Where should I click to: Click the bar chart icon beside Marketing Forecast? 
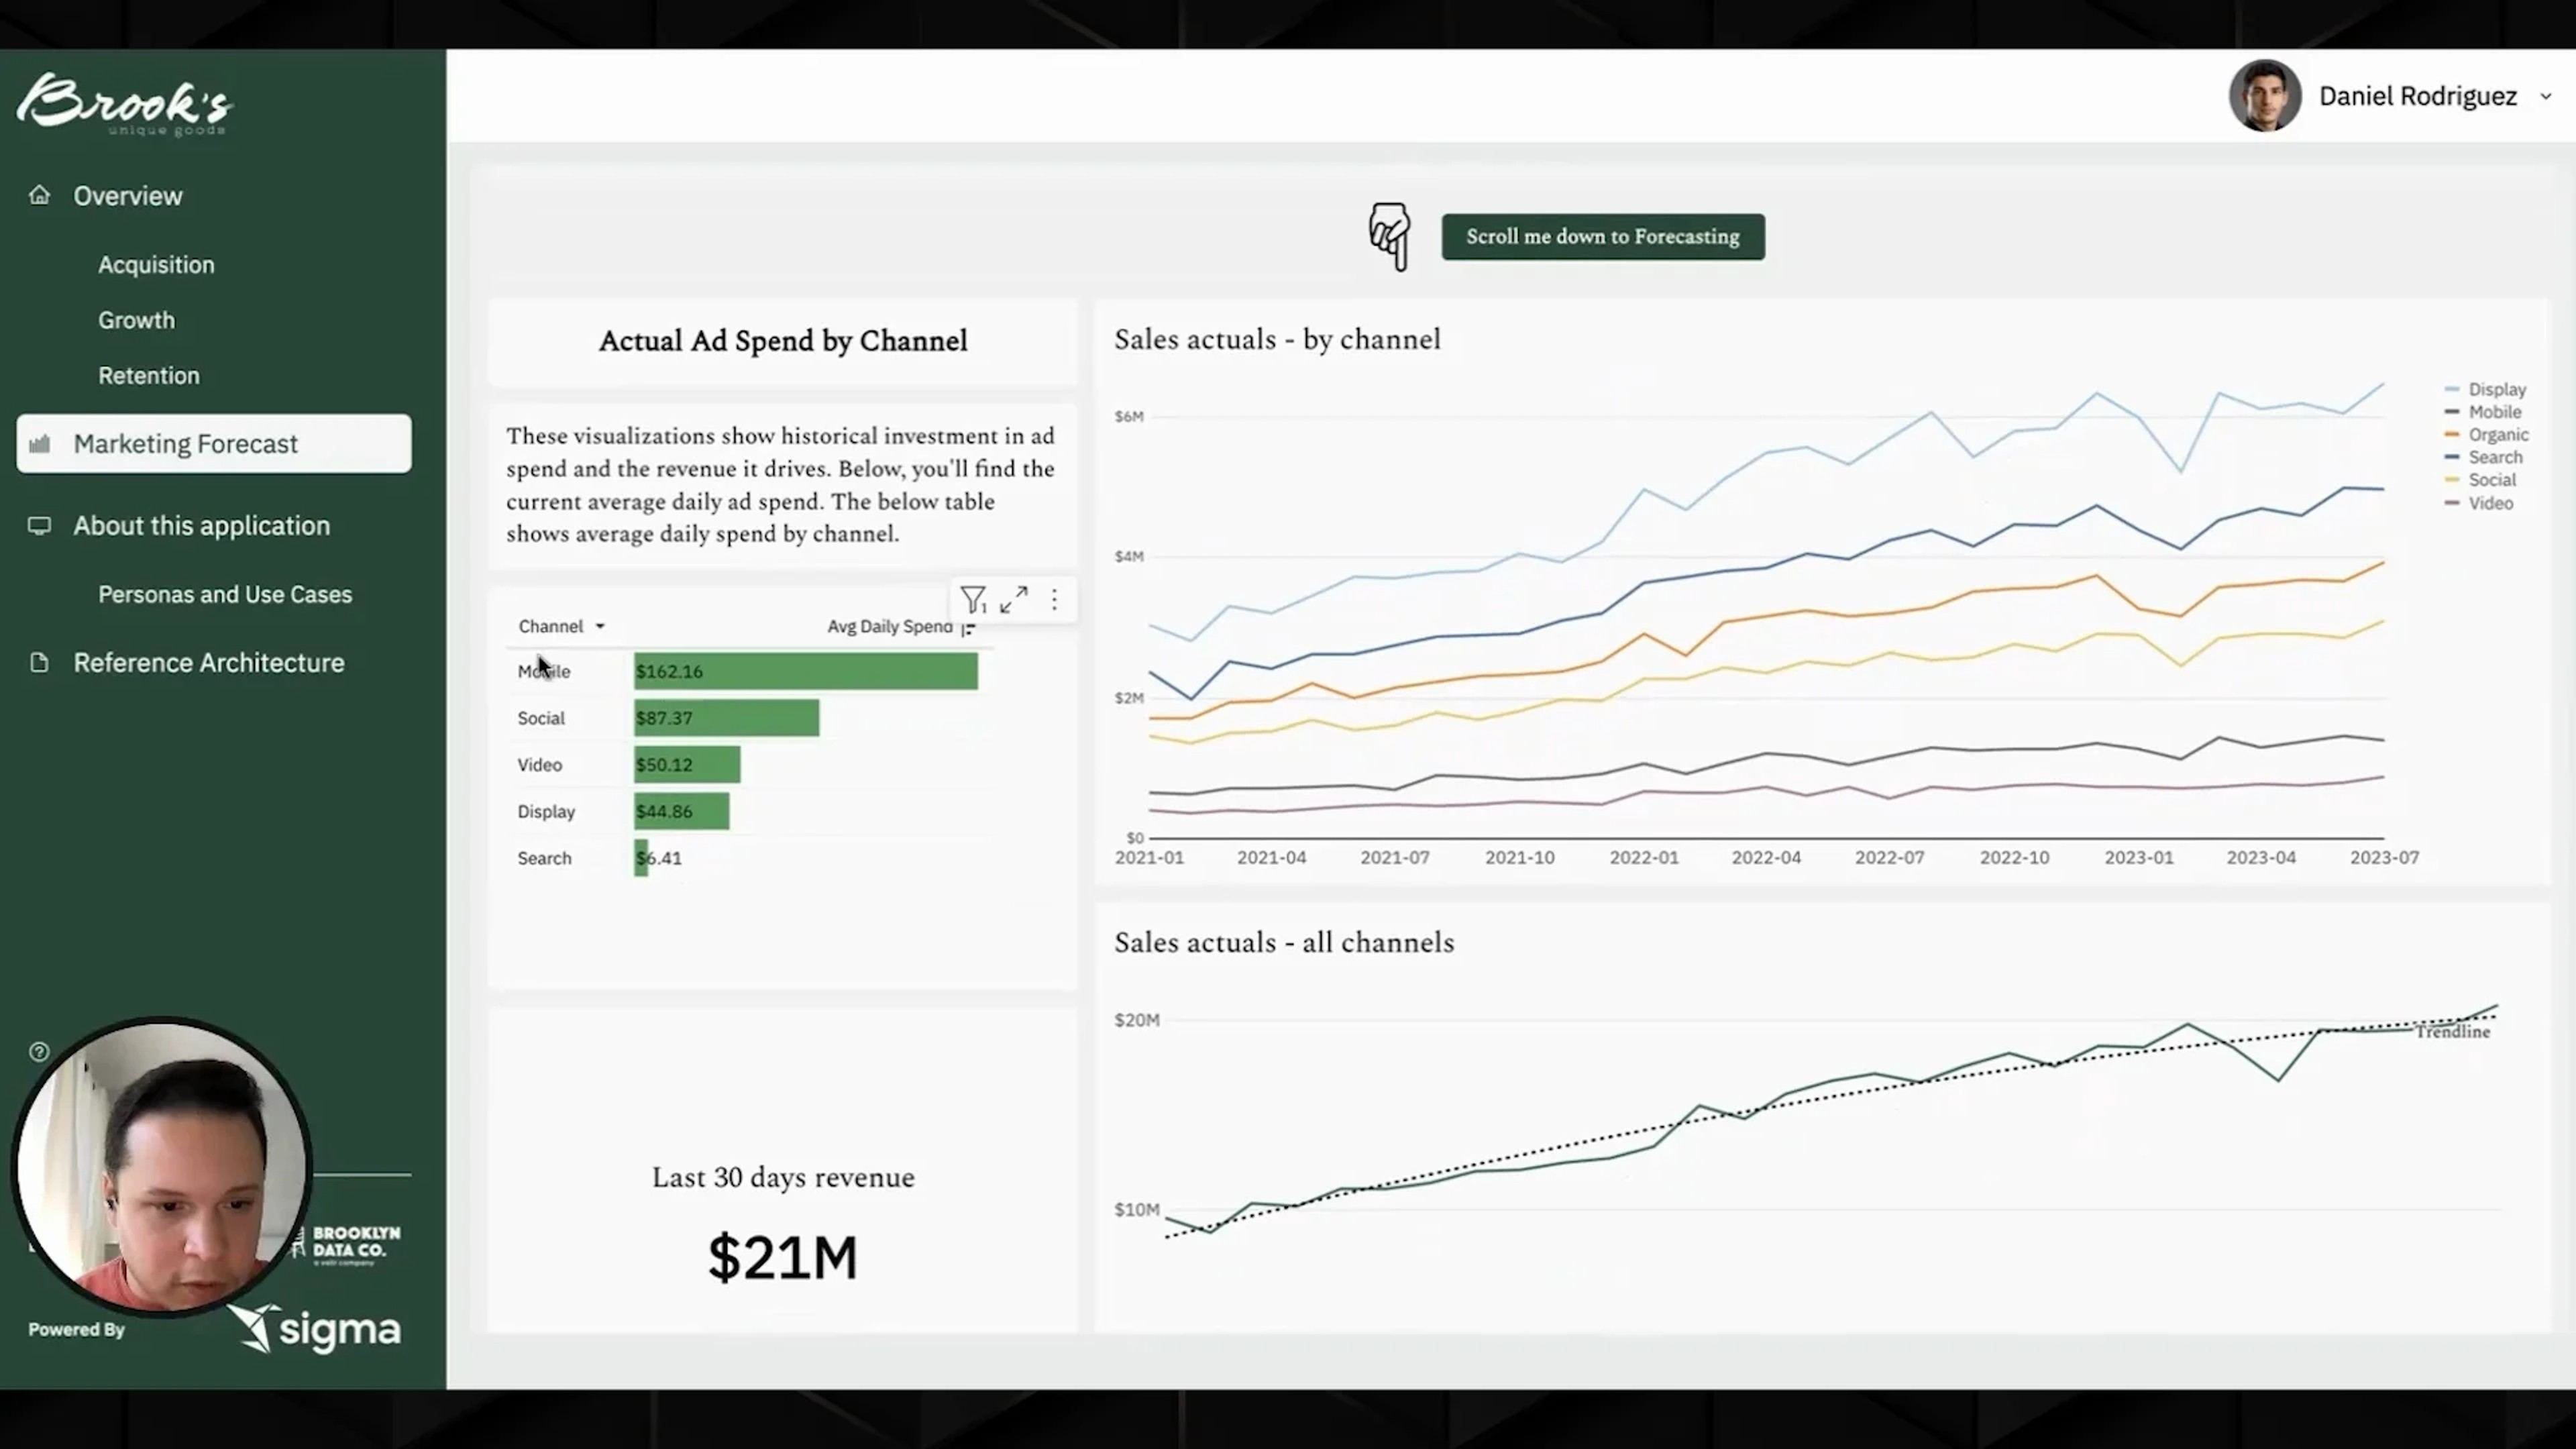(x=39, y=443)
